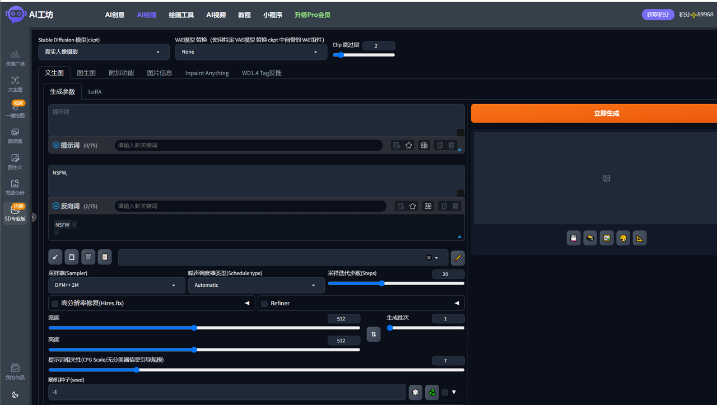Click the stacked layers icon below preview
The image size is (717, 405).
[590, 238]
